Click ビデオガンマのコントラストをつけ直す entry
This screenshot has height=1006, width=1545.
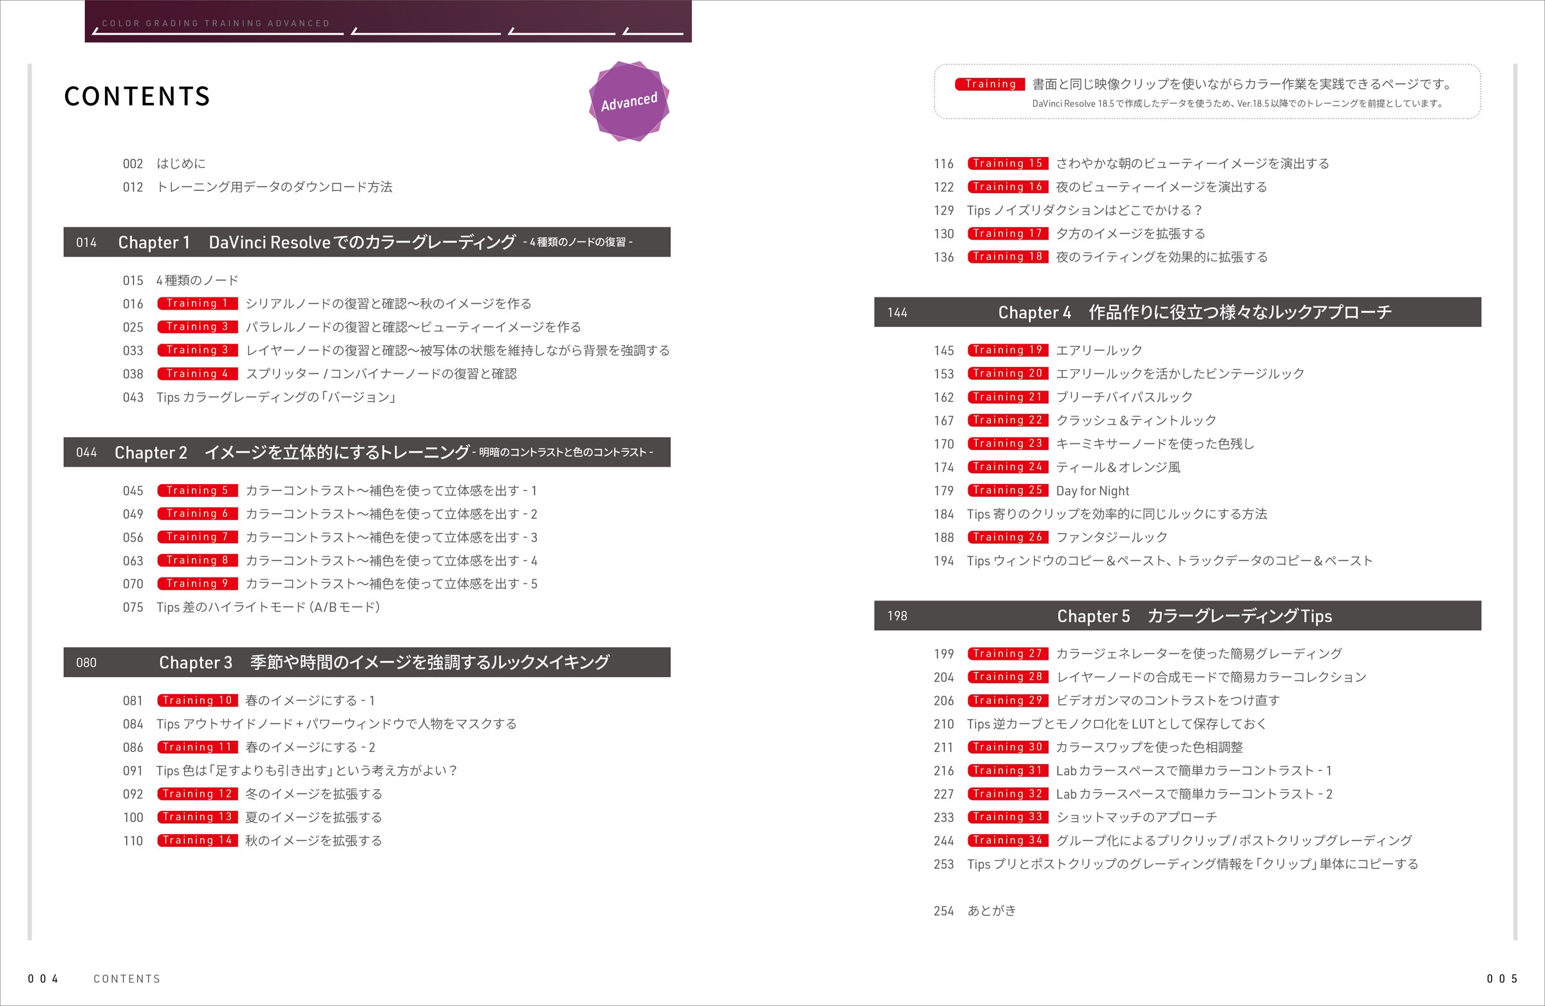click(x=1107, y=700)
